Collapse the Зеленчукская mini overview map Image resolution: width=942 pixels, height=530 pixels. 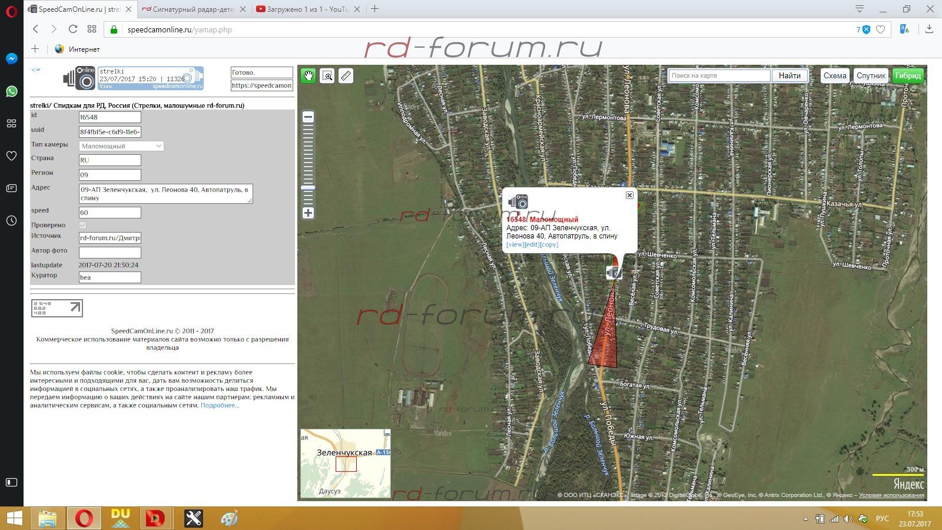coord(387,433)
